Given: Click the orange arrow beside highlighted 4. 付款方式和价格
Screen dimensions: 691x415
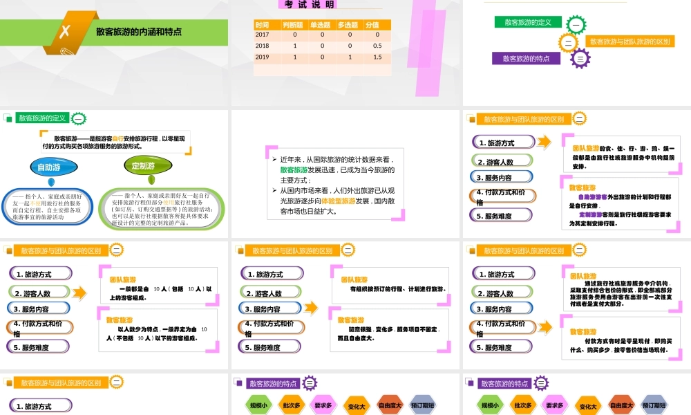Looking at the screenshot, I should (x=546, y=326).
